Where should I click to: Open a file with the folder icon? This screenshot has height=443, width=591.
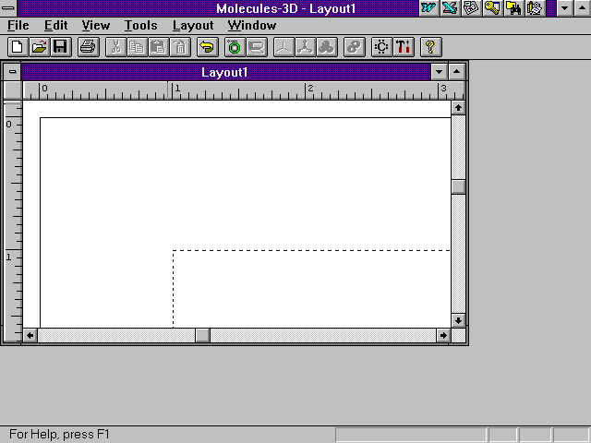40,47
